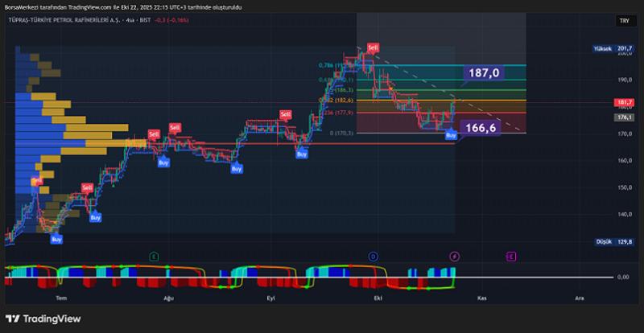Click the purple lightning event icon
Screen dimensions: 644x333
point(455,256)
